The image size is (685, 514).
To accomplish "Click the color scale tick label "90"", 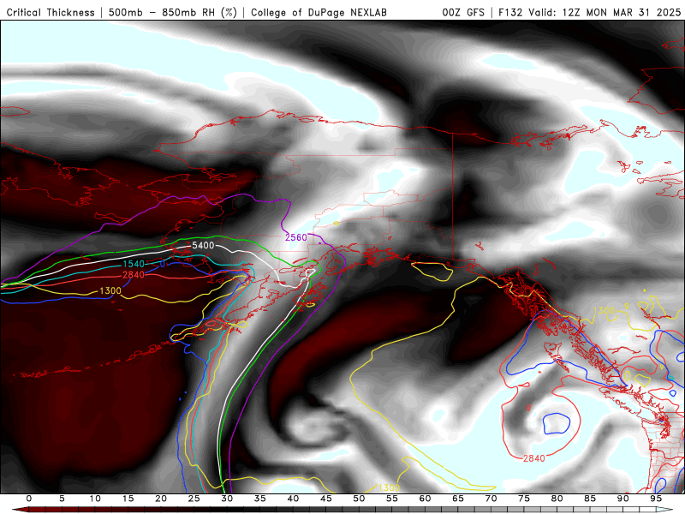I will pos(623,499).
